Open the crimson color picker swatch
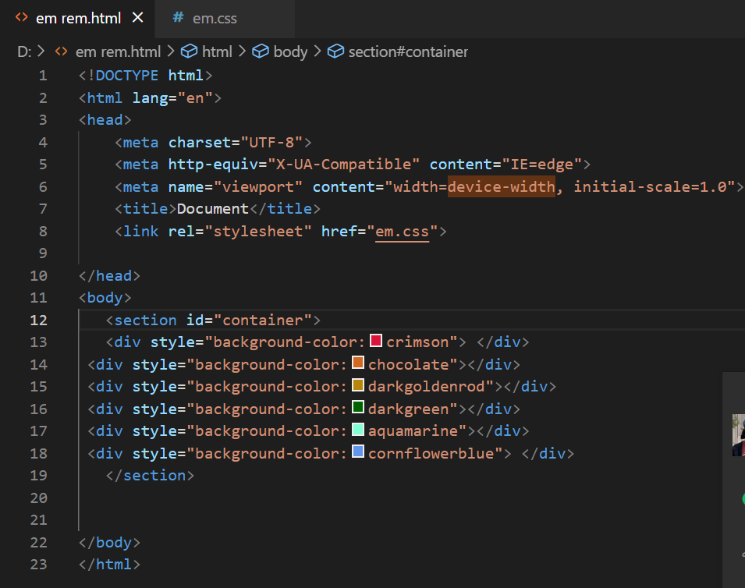This screenshot has width=745, height=588. 376,341
